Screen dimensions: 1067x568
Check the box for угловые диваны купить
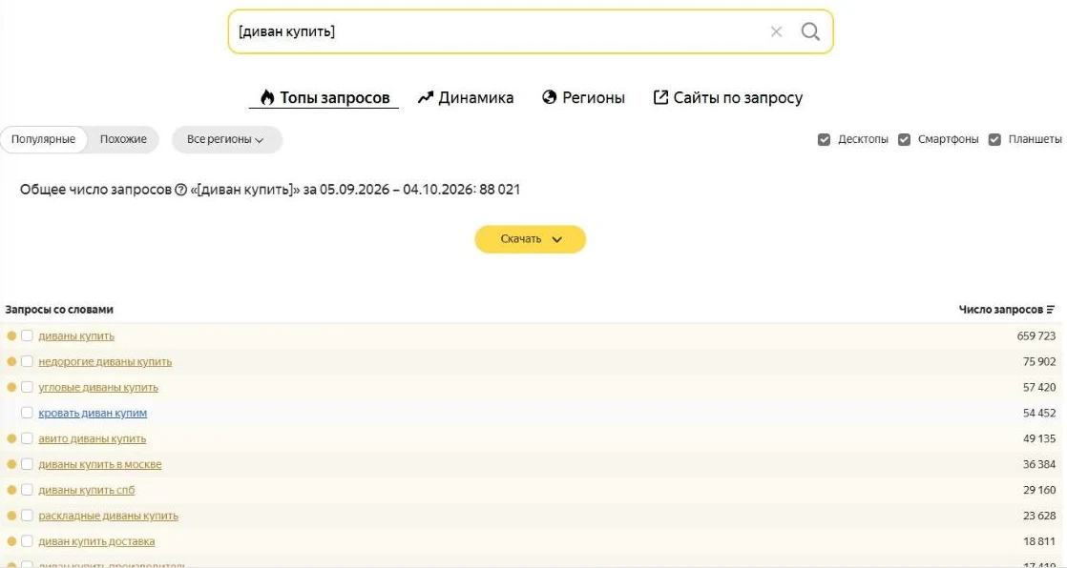pyautogui.click(x=28, y=387)
